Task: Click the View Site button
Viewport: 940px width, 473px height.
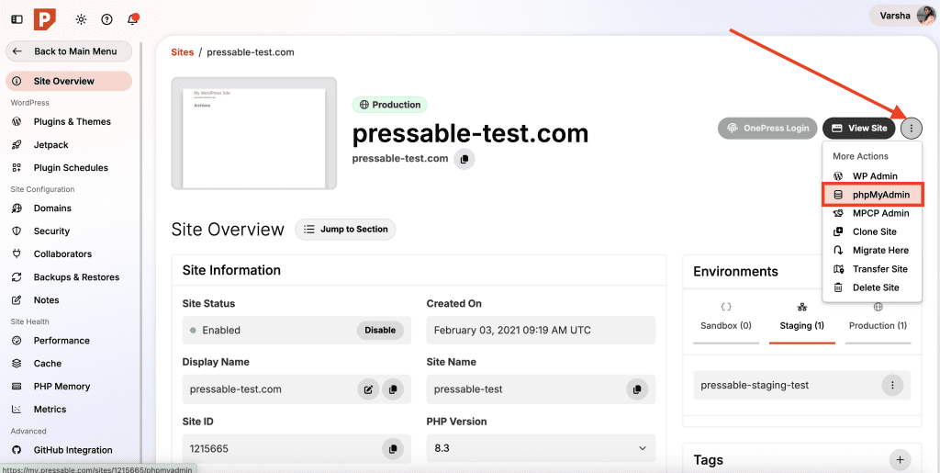Action: click(x=858, y=129)
